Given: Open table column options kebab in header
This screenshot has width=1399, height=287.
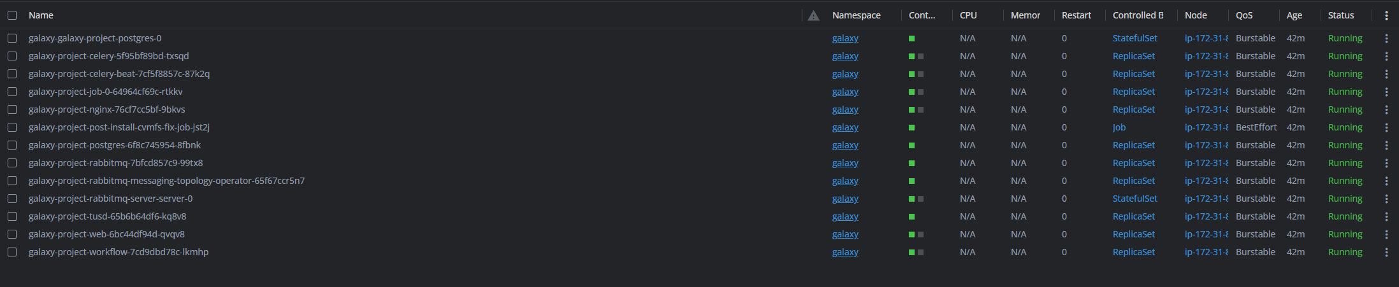Looking at the screenshot, I should tap(1386, 15).
